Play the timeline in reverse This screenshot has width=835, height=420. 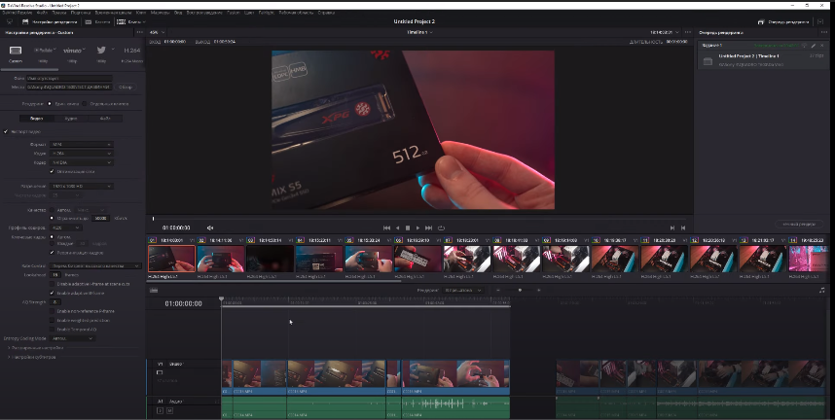(397, 227)
